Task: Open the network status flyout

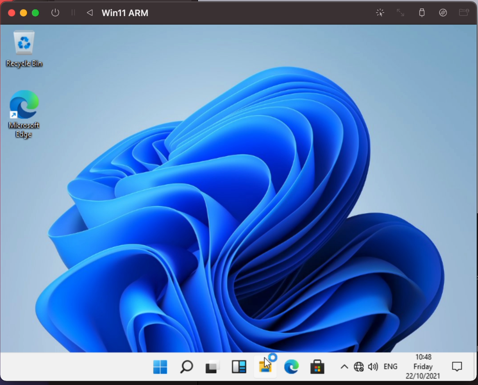Action: 358,366
